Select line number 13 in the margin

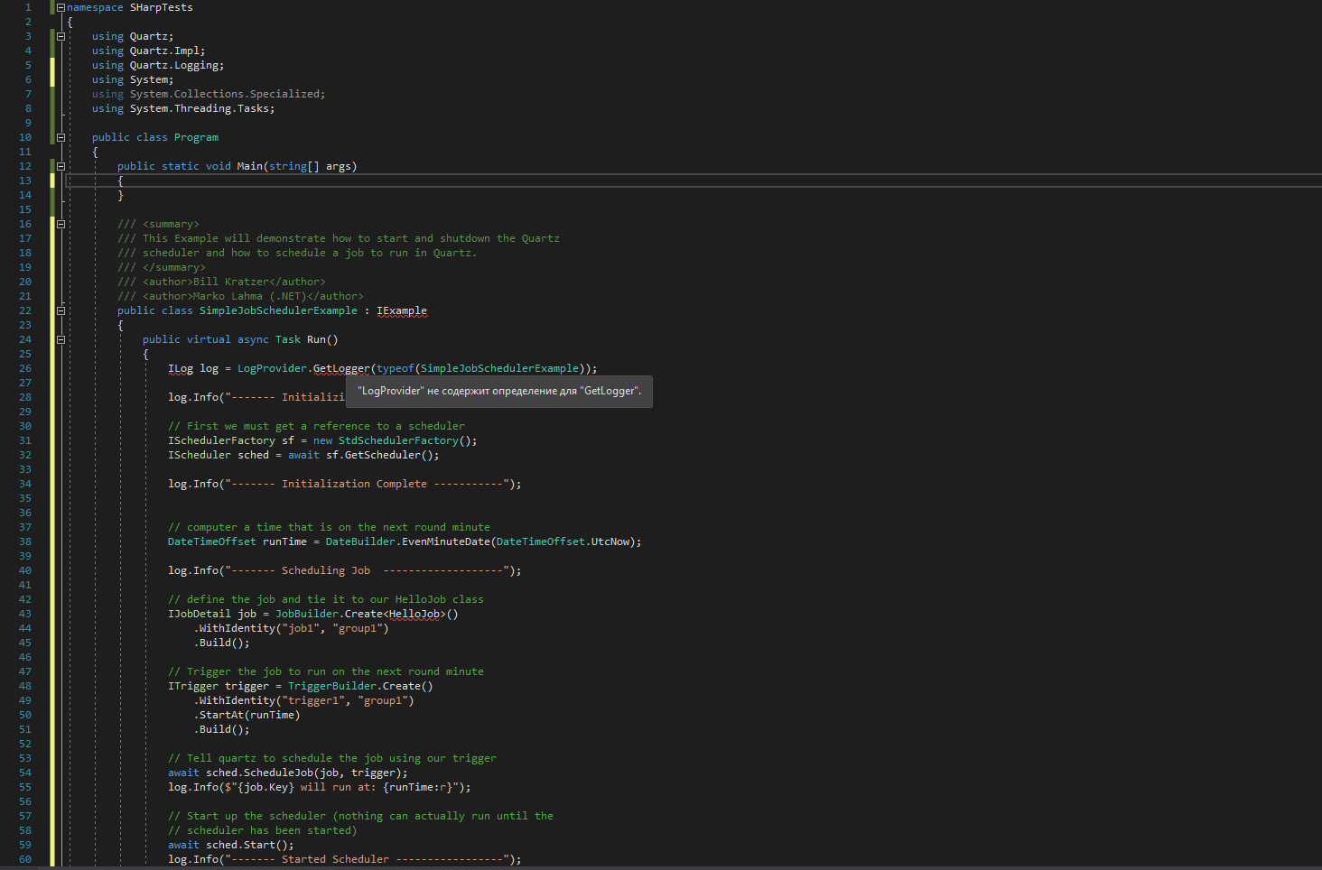pos(24,180)
